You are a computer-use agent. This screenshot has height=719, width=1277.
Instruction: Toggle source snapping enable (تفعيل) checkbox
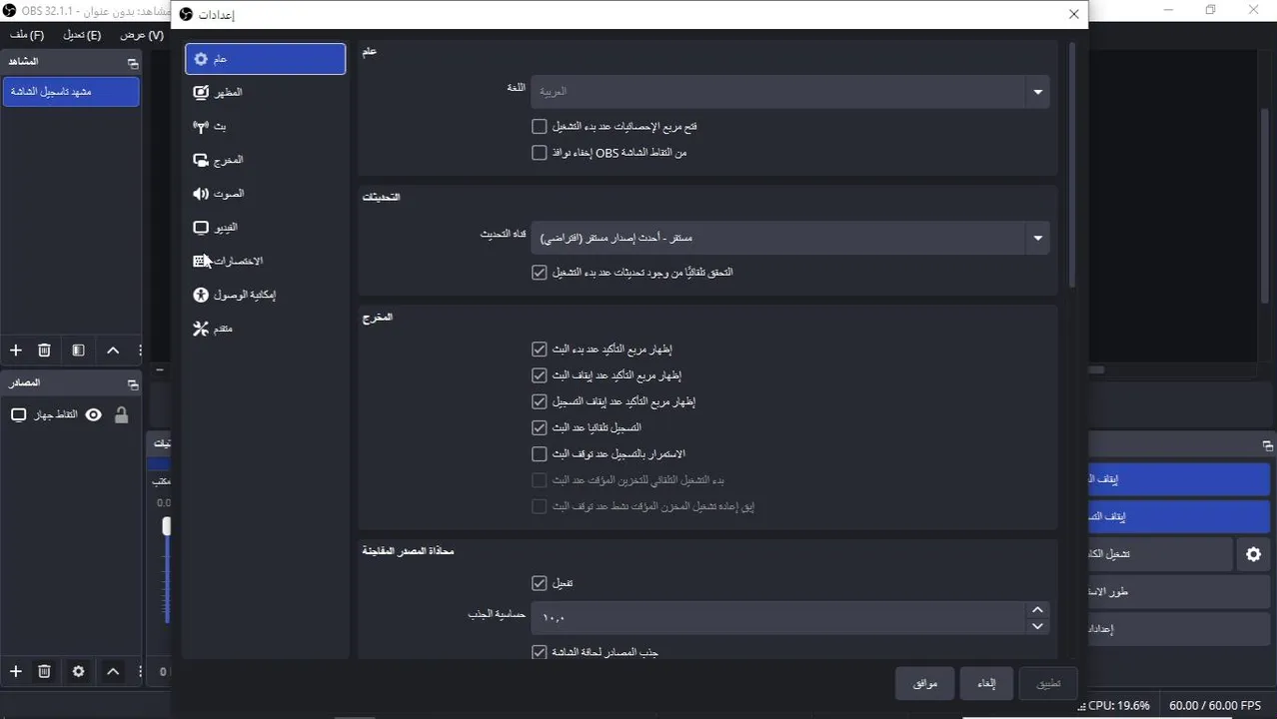540,583
